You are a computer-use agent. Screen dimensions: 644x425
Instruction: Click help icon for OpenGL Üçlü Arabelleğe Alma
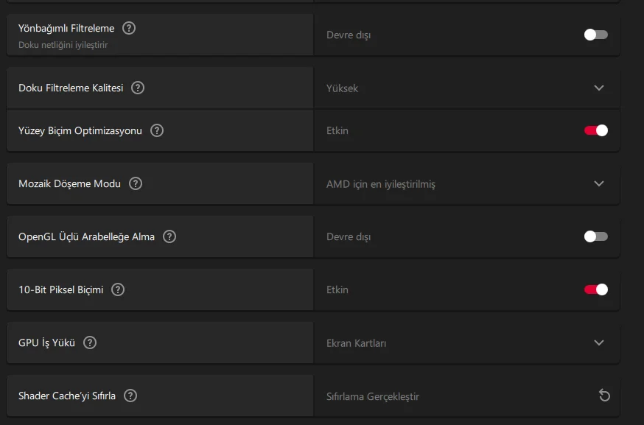[x=169, y=236]
